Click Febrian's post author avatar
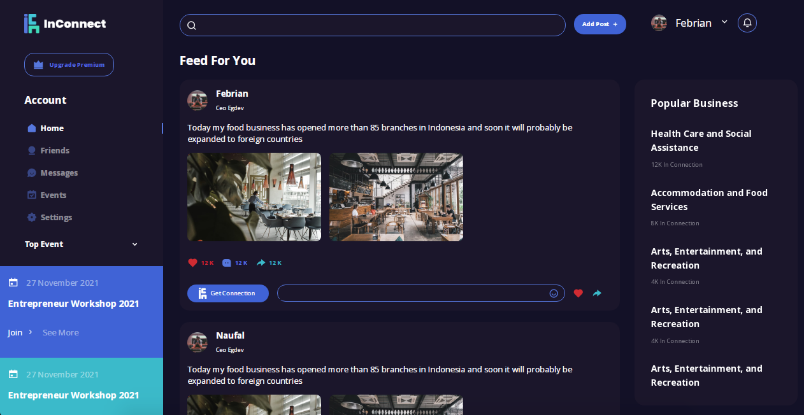 tap(197, 101)
